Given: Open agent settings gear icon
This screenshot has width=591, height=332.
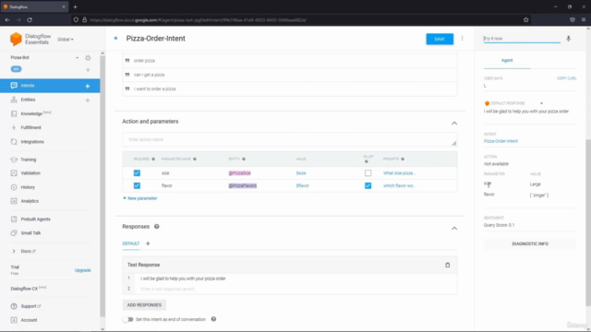Looking at the screenshot, I should [88, 57].
